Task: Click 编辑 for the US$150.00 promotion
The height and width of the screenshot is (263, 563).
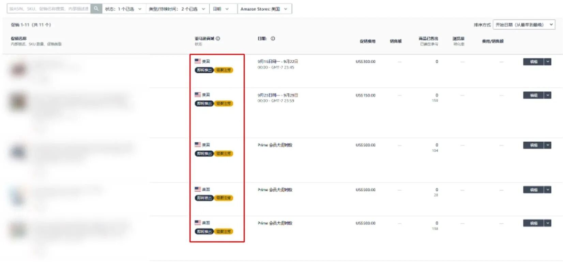Action: 533,95
